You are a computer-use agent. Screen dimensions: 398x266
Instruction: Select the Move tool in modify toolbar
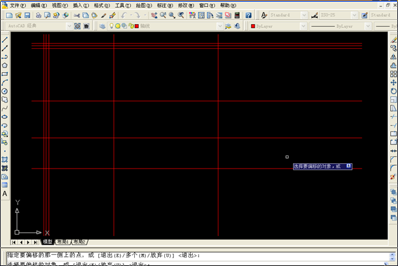(393, 83)
